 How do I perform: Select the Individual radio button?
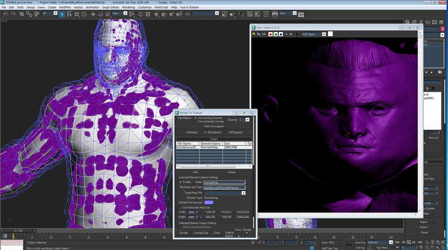click(184, 132)
